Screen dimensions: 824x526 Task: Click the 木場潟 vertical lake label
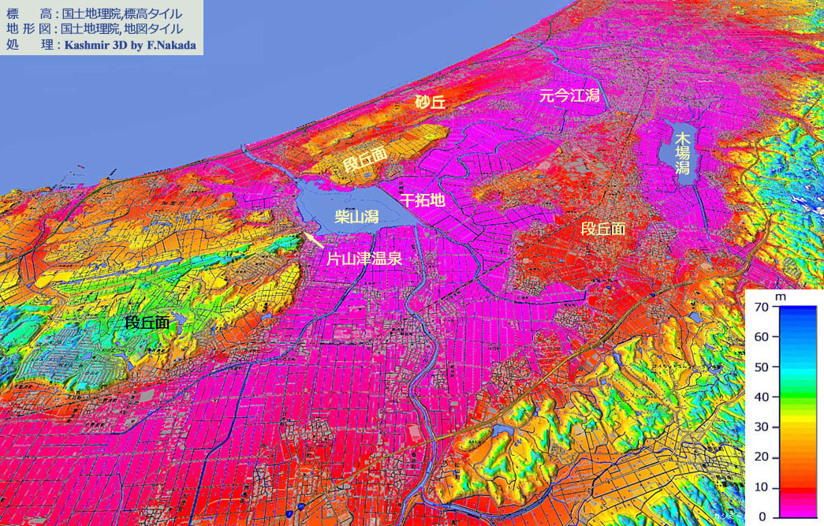click(x=681, y=153)
